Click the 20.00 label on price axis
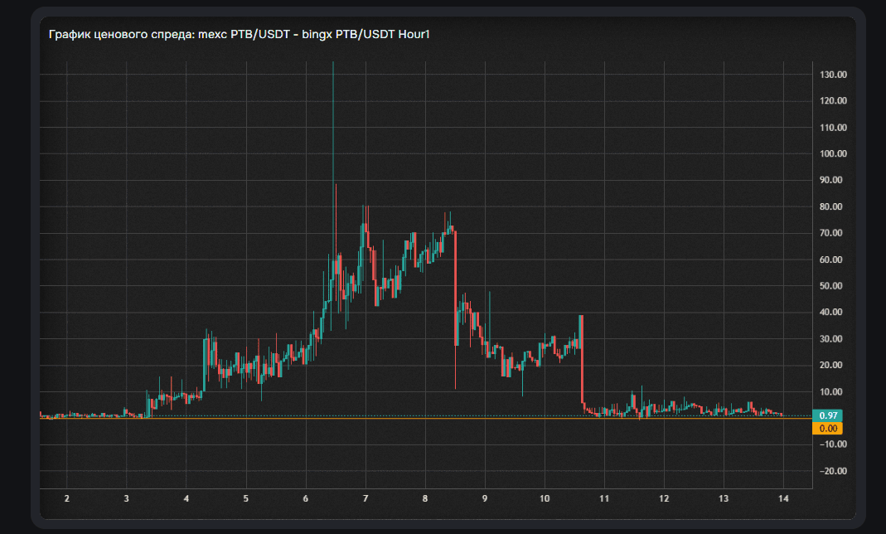The width and height of the screenshot is (886, 534). click(833, 365)
